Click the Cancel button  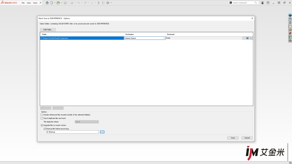tap(247, 138)
